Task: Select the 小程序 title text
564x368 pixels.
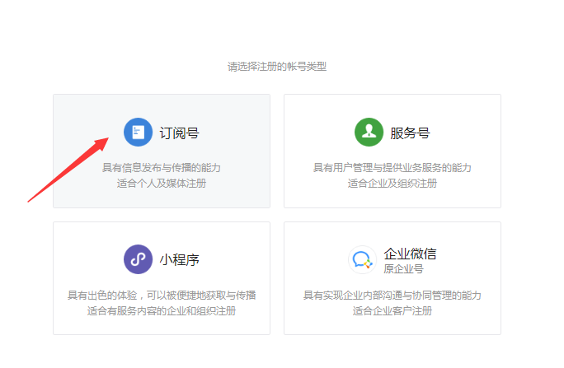Action: [180, 259]
